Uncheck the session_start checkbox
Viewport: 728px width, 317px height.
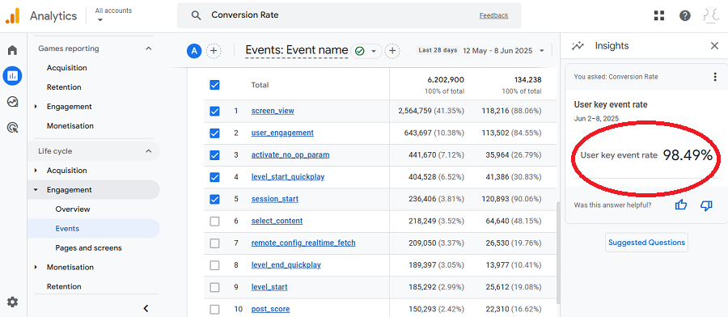pos(214,199)
